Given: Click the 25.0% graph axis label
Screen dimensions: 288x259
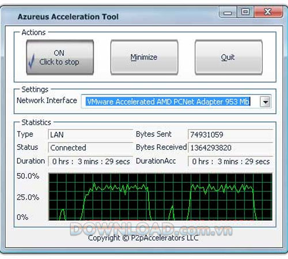Looking at the screenshot, I should pyautogui.click(x=28, y=197).
